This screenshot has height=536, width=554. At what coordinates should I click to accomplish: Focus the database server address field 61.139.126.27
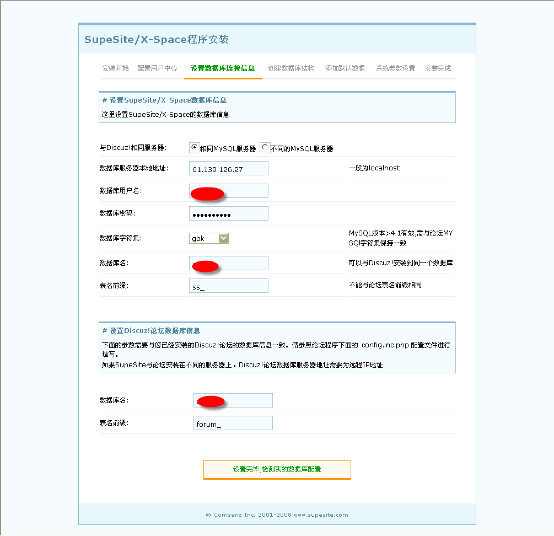tap(229, 169)
